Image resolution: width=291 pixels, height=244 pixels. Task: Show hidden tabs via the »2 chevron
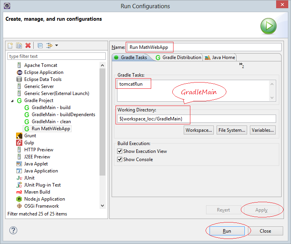point(241,65)
